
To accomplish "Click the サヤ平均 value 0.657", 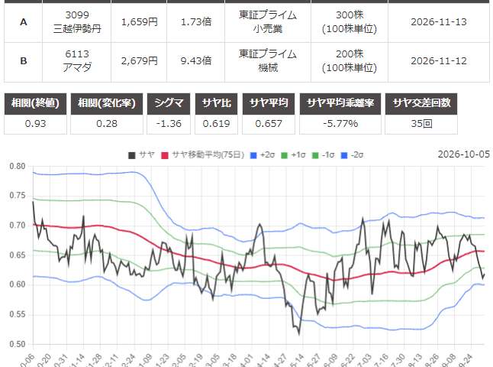I will click(x=269, y=124).
